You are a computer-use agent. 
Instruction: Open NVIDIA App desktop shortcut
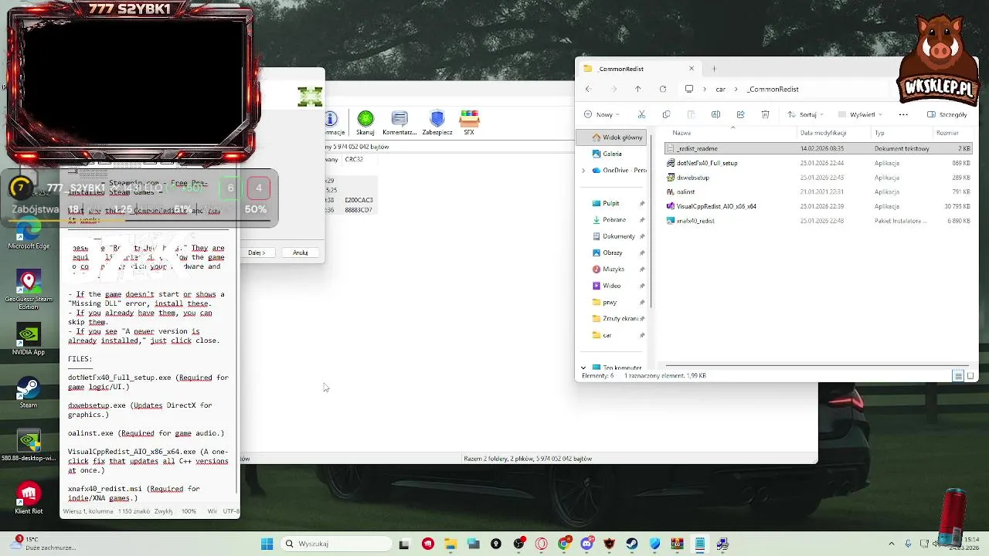coord(29,340)
